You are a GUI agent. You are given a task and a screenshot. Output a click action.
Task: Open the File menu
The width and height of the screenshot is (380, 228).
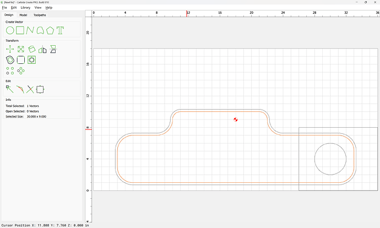[4, 8]
